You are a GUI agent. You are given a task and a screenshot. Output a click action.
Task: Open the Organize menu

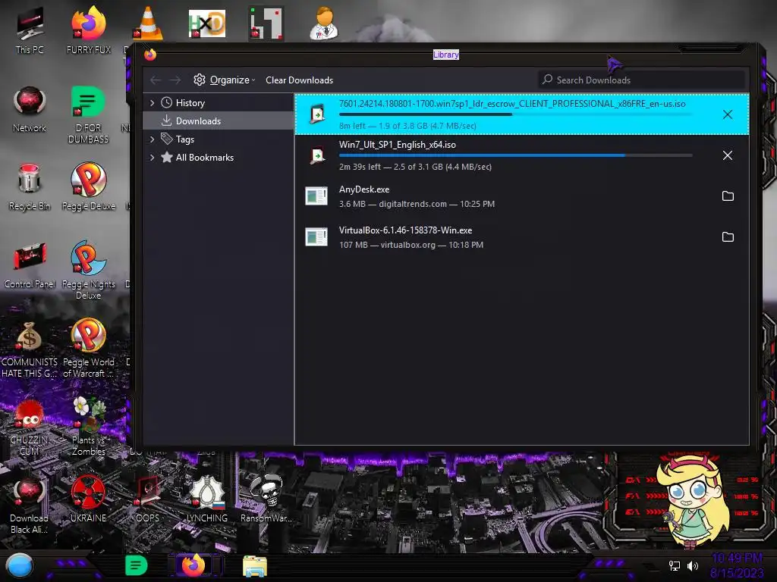point(225,80)
